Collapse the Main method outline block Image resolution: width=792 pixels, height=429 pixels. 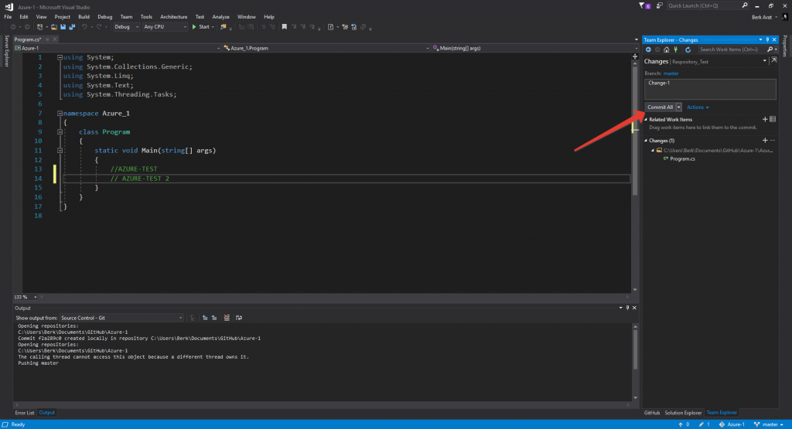coord(60,151)
